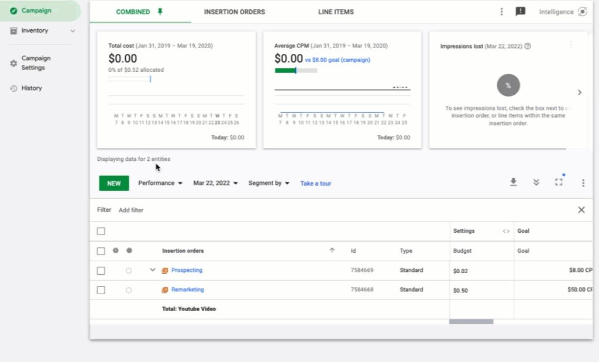Open History in the sidebar

pos(32,88)
